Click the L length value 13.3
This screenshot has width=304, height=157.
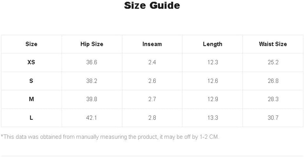coord(213,118)
